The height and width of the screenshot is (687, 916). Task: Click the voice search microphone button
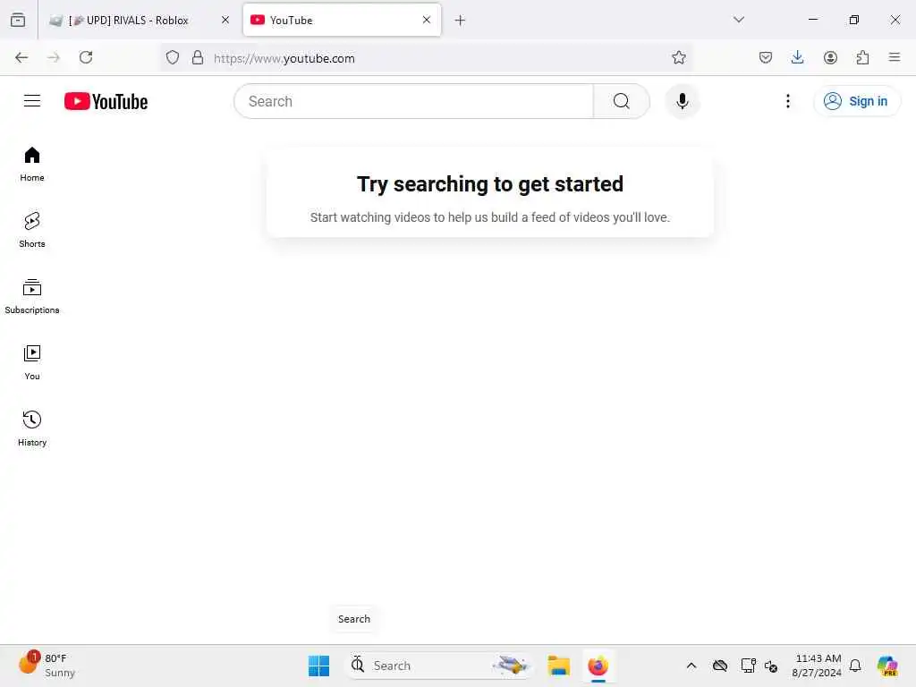pos(682,101)
